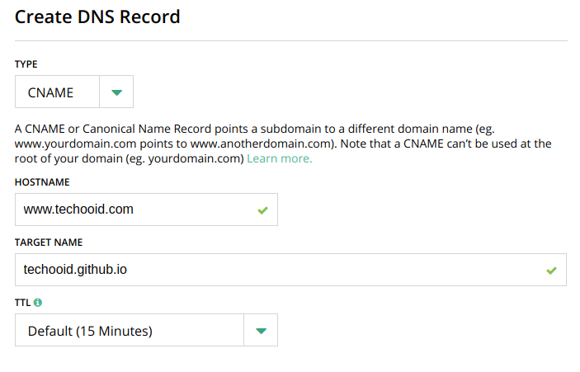This screenshot has height=372, width=580.
Task: Open the record TYPE dropdown arrow
Action: click(x=116, y=92)
